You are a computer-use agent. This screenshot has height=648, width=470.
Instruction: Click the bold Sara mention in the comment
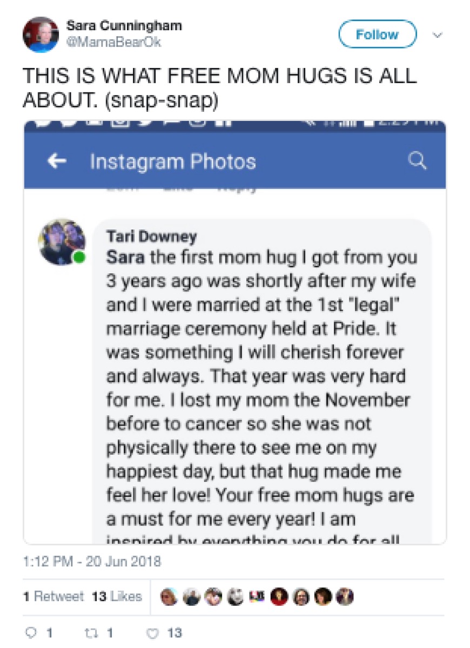pos(125,257)
